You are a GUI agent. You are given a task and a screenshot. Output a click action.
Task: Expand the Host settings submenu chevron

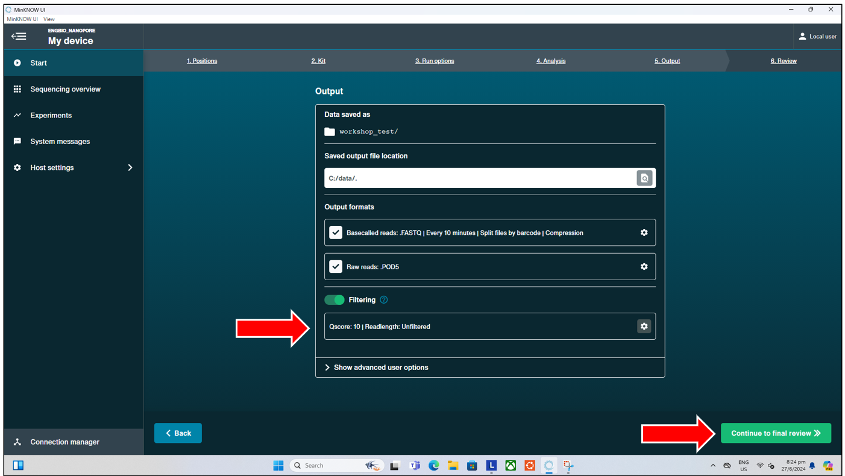[130, 168]
